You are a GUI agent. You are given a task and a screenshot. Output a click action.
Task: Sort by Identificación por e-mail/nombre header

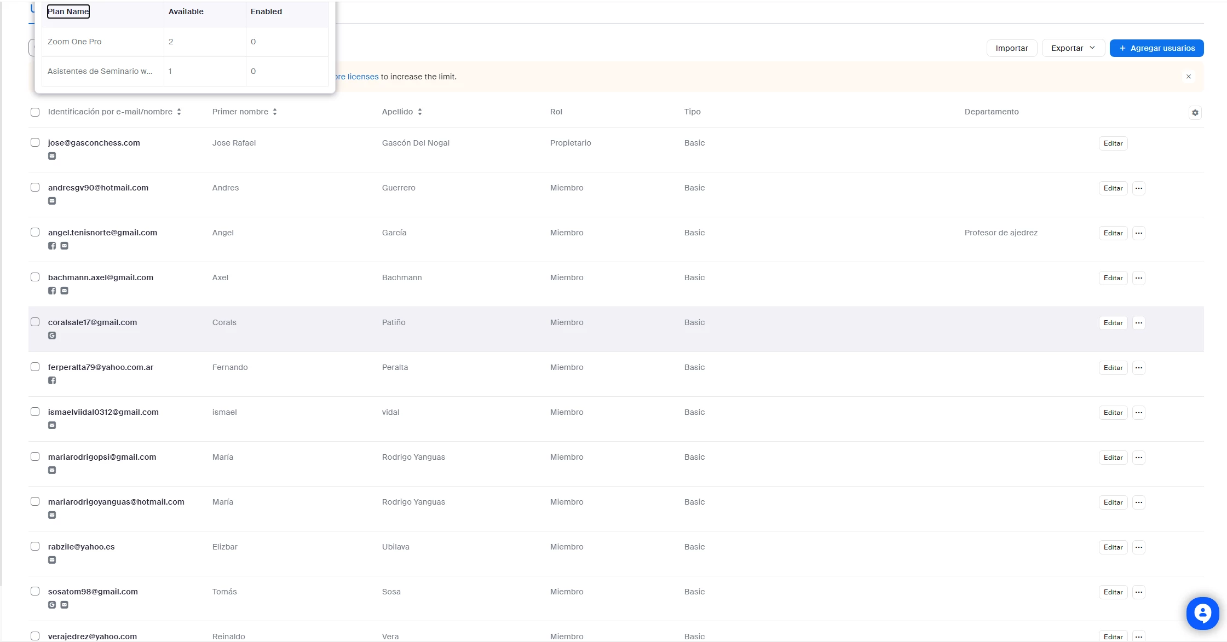(x=178, y=112)
